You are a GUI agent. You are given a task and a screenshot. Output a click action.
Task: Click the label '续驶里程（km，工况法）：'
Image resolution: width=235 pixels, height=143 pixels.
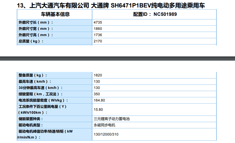click(41, 94)
